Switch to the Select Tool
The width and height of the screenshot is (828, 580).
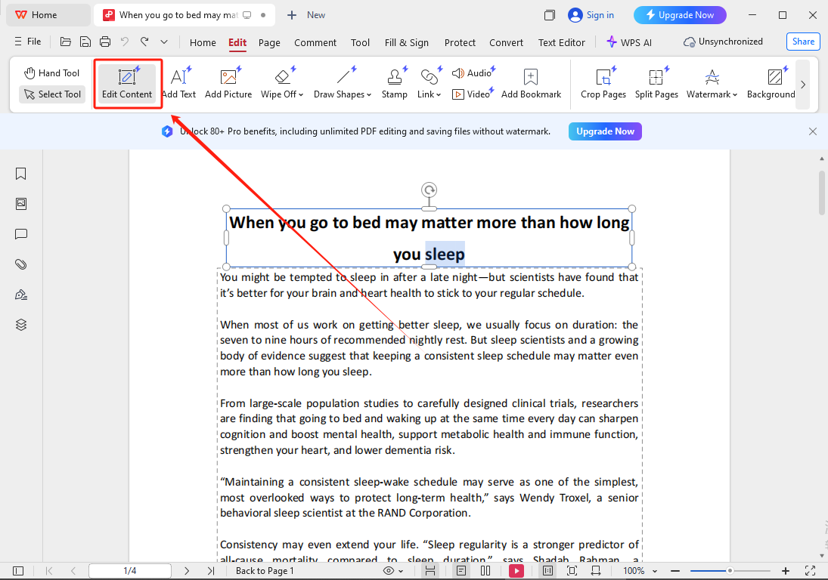click(52, 94)
